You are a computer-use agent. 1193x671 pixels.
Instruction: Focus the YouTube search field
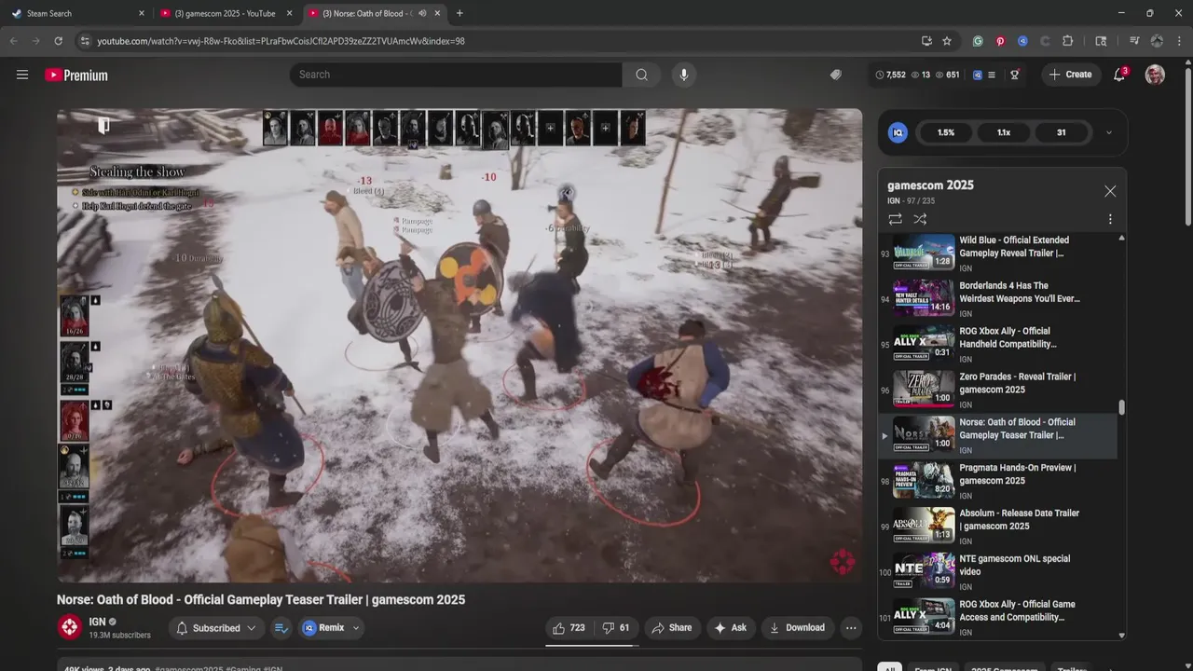coord(456,75)
